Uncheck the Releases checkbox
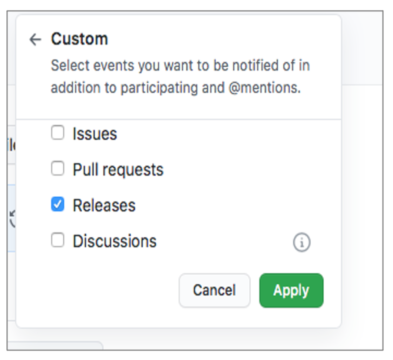Image resolution: width=393 pixels, height=360 pixels. point(57,204)
